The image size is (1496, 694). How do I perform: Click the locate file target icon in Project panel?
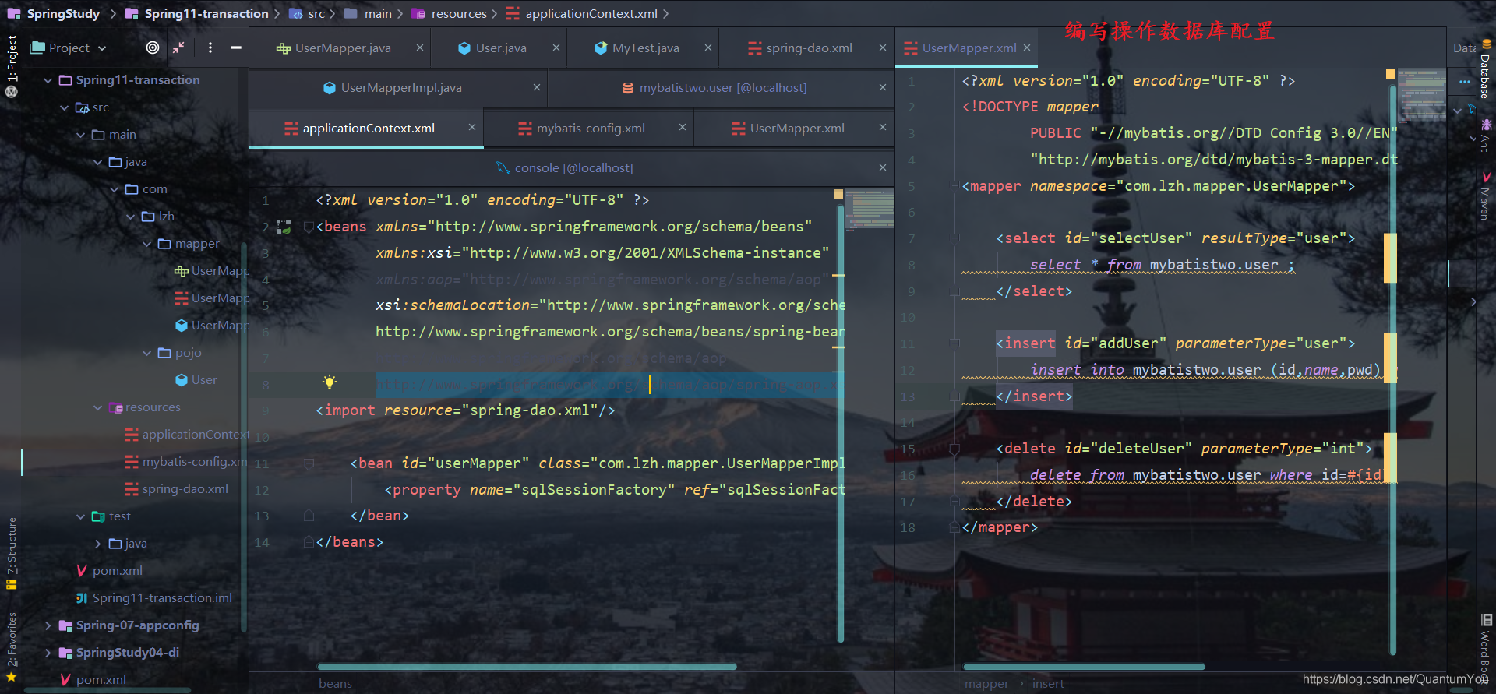(x=153, y=48)
